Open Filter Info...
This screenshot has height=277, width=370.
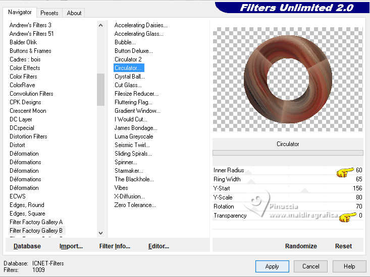[115, 246]
